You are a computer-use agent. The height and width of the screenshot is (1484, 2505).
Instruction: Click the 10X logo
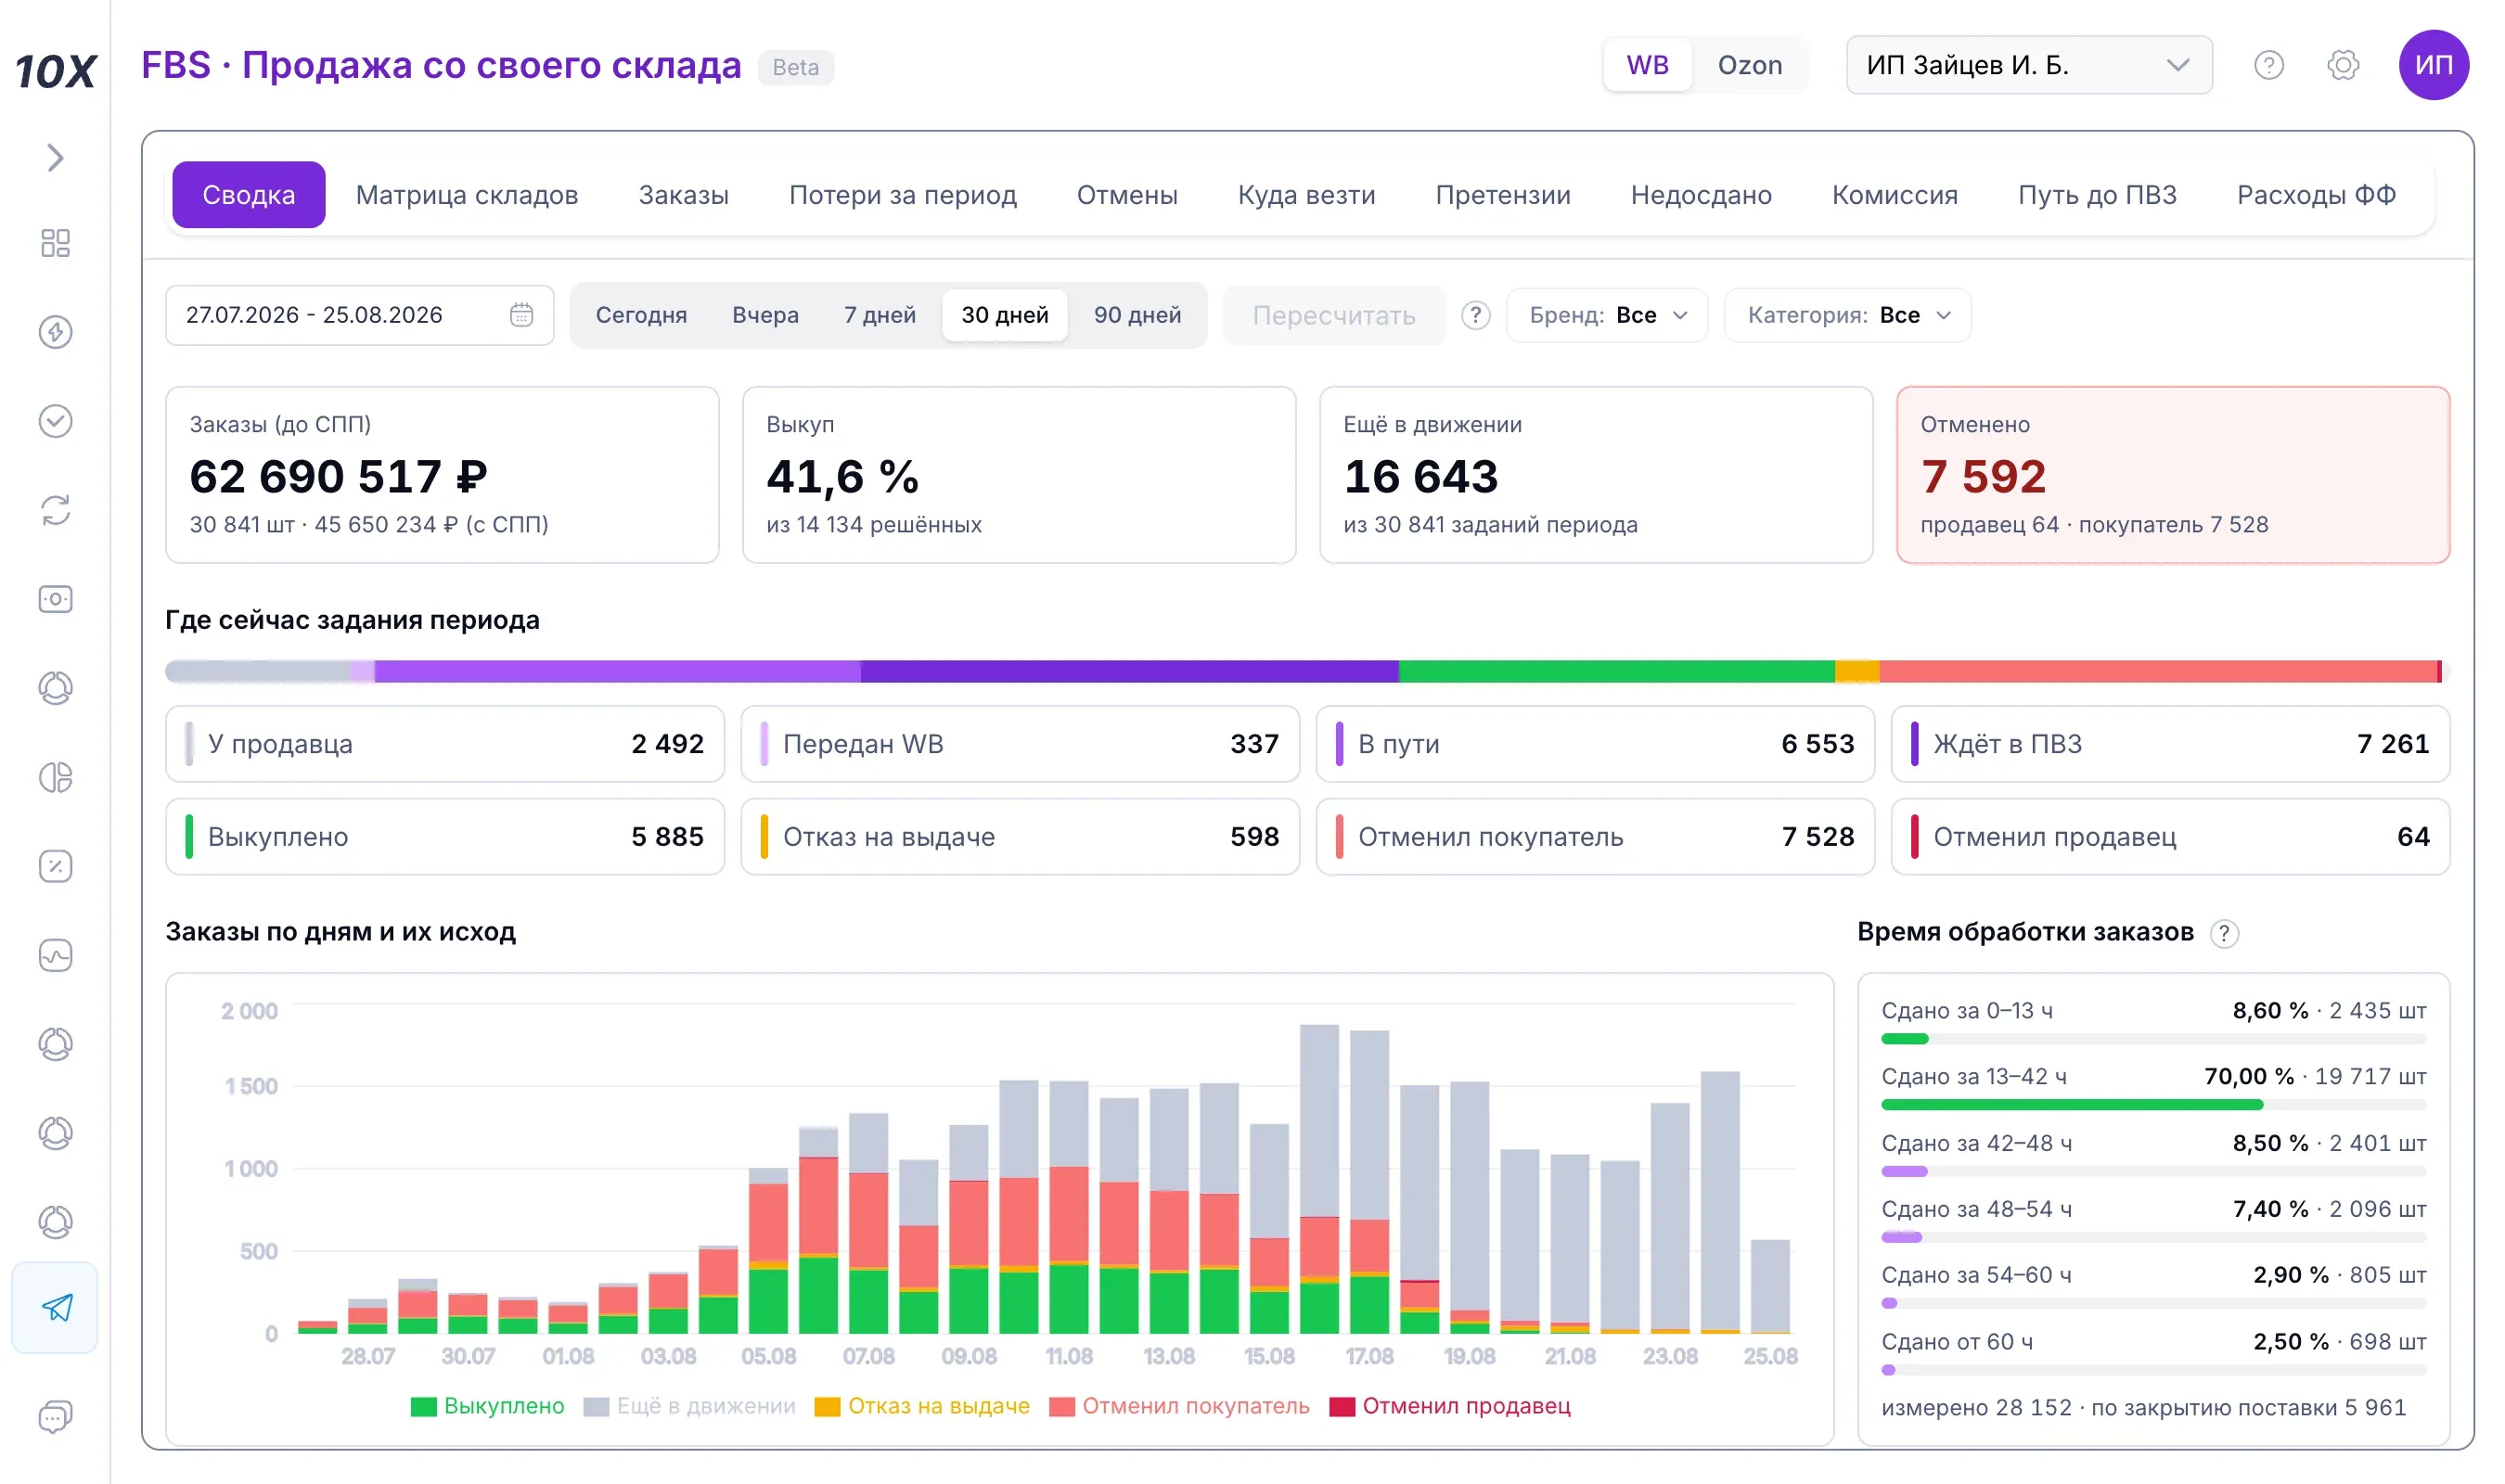point(55,71)
